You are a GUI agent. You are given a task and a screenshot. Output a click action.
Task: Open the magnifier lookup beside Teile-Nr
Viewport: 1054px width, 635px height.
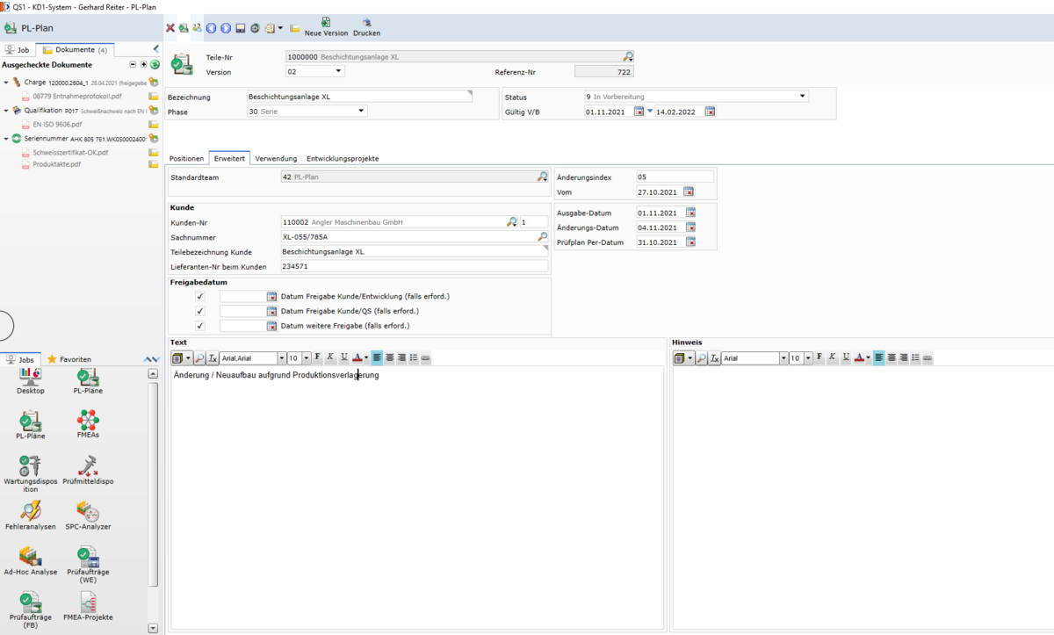[x=628, y=56]
